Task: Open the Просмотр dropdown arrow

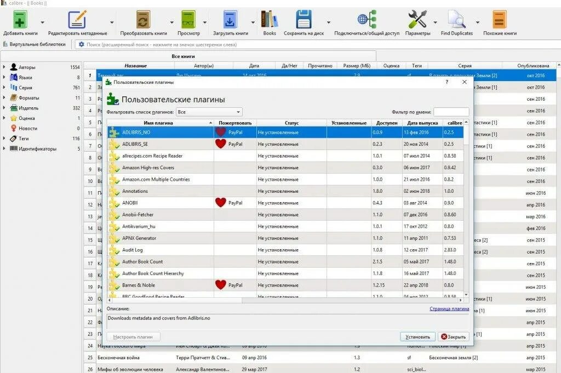Action: tap(205, 22)
